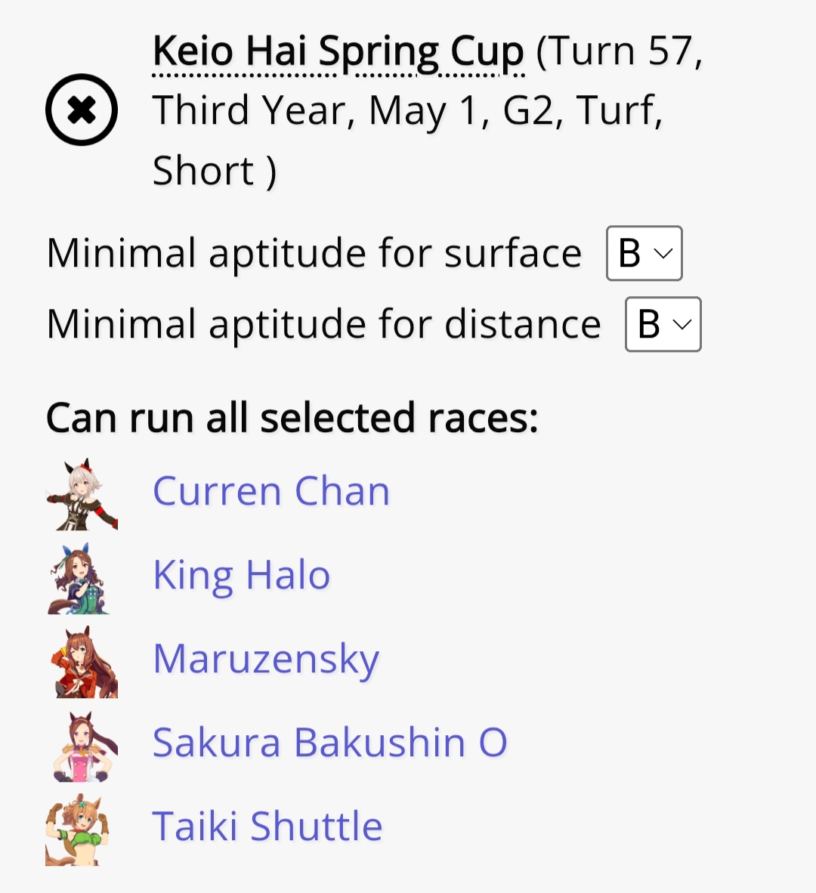Image resolution: width=816 pixels, height=893 pixels.
Task: Open the Curren Chan link
Action: click(271, 491)
